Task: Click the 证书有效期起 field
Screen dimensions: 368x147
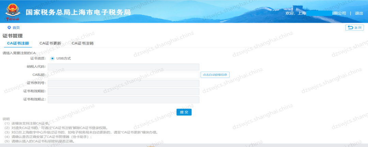Action: [123, 92]
